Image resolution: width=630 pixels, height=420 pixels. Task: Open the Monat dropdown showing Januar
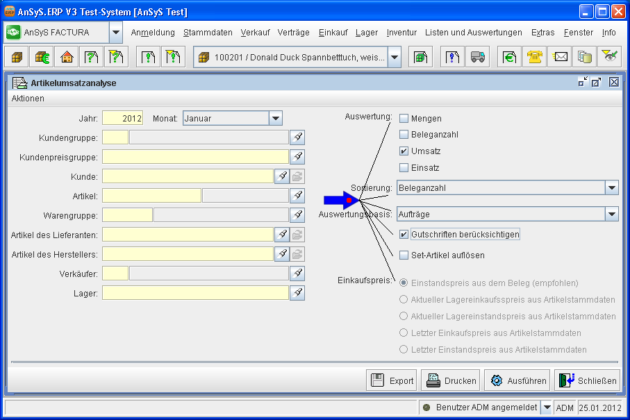tap(276, 119)
